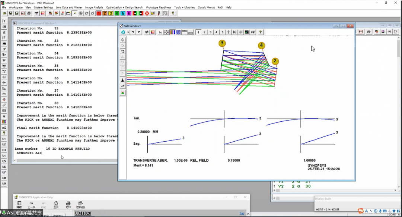Select lens configuration 5 cyan button

point(123,13)
